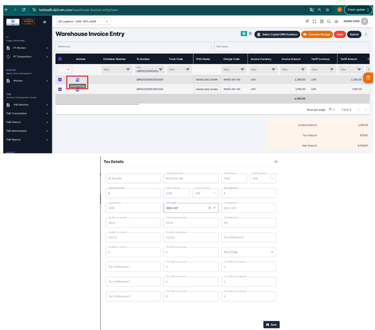Expand FF Transactions sidebar menu
Image resolution: width=375 pixels, height=330 pixels.
click(x=27, y=56)
